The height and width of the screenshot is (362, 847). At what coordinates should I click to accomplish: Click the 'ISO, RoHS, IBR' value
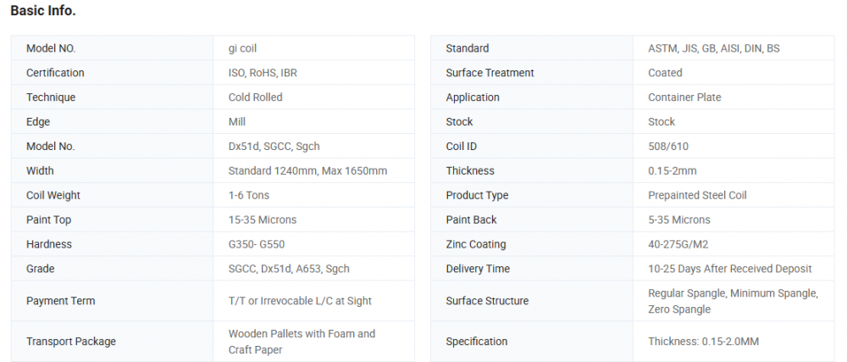pos(263,73)
